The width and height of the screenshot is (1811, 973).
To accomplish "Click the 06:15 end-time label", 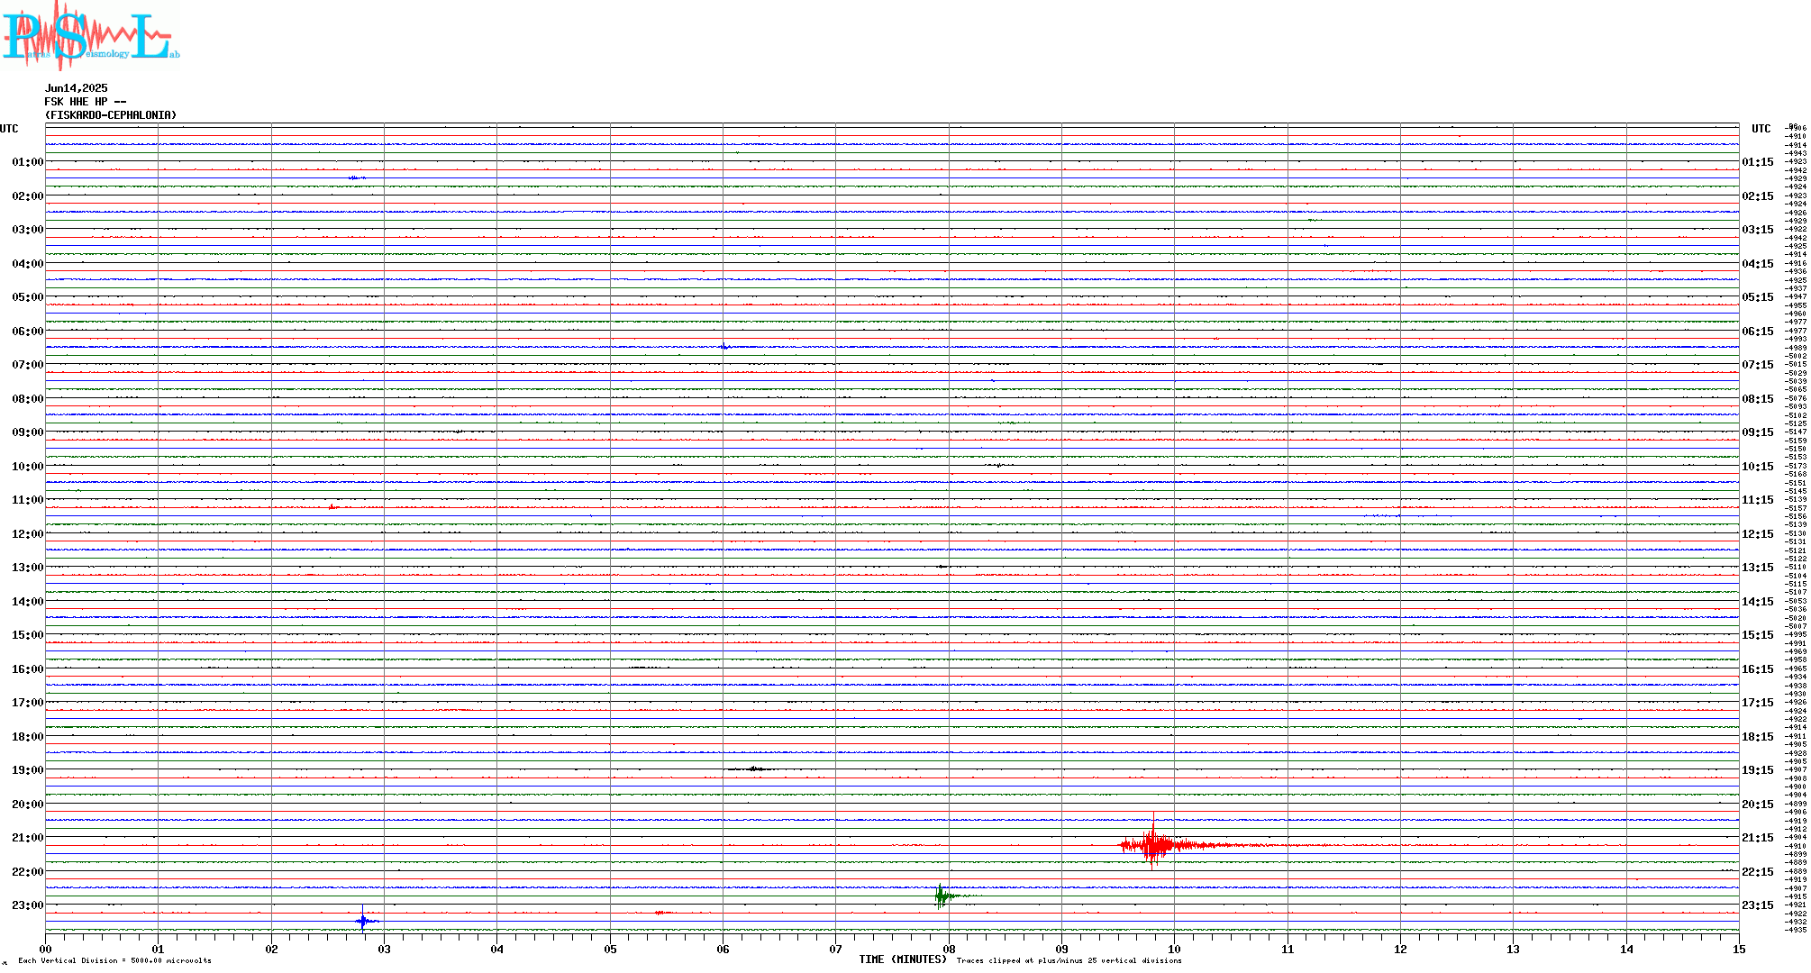I will pyautogui.click(x=1758, y=332).
